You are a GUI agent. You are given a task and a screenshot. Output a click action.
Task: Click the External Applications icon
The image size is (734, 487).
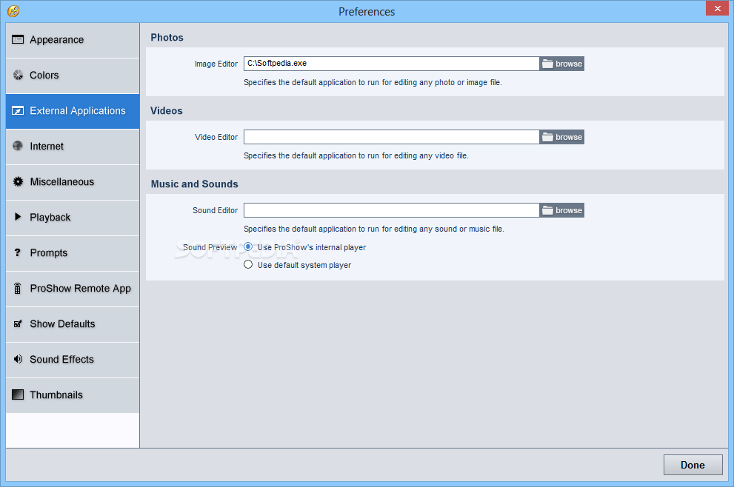[18, 110]
